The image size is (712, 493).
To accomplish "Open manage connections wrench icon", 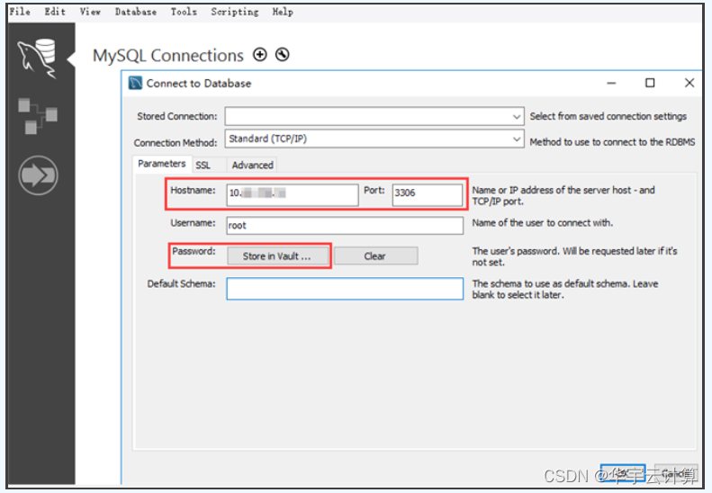I will click(283, 55).
